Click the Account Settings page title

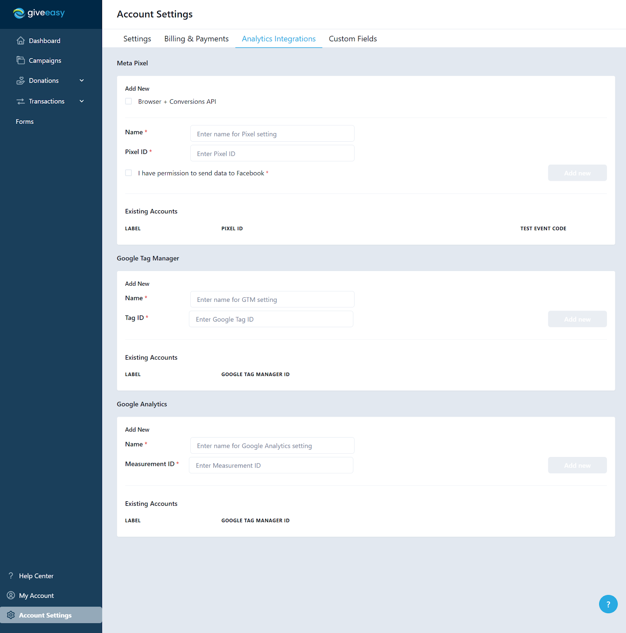click(x=155, y=14)
